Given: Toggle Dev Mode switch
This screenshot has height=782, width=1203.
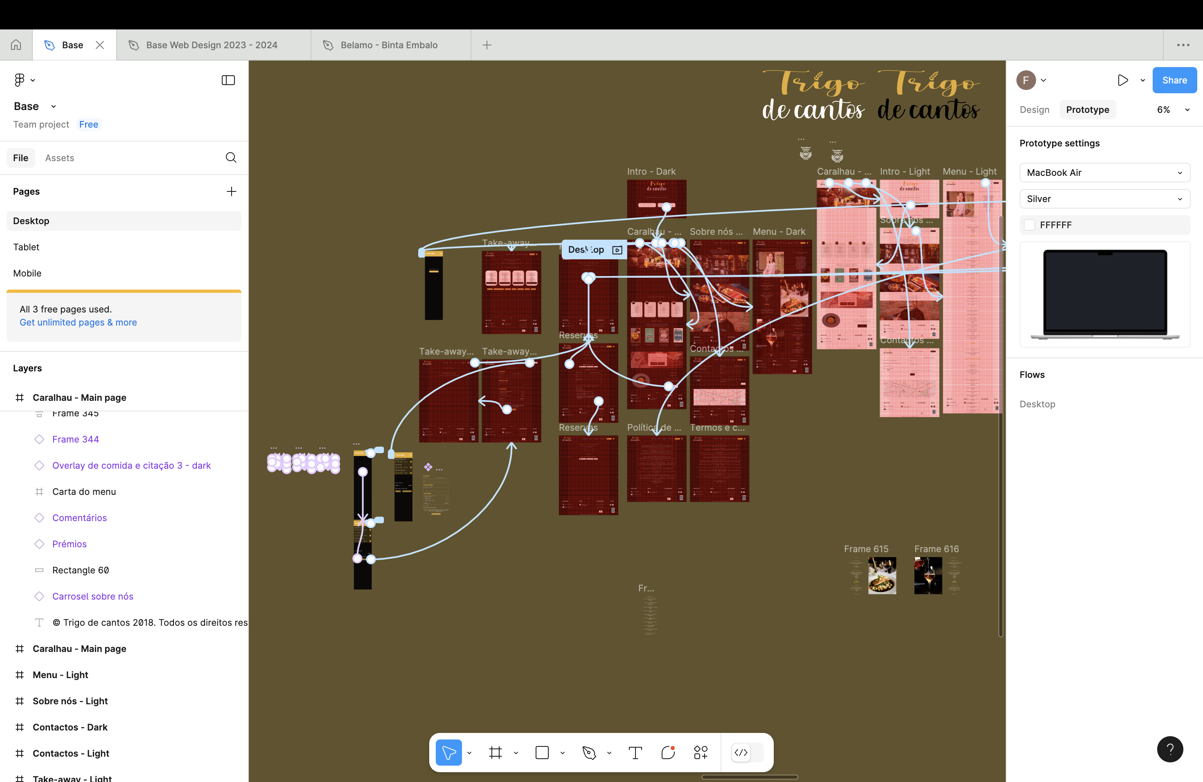Looking at the screenshot, I should 747,753.
